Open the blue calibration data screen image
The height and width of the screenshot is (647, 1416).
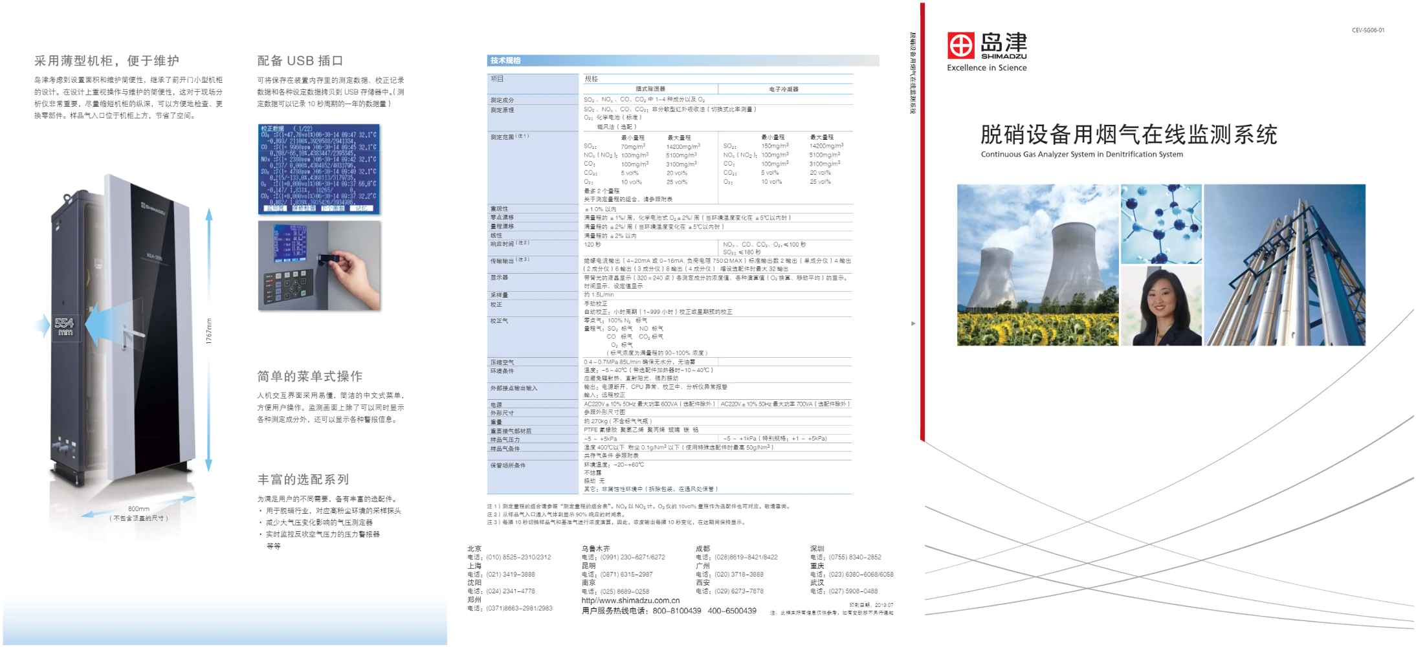coord(318,169)
